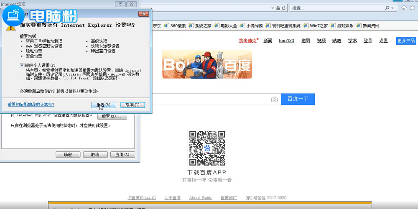Open 重置如何影响我的计算机 help link
418x209 pixels.
click(x=31, y=104)
